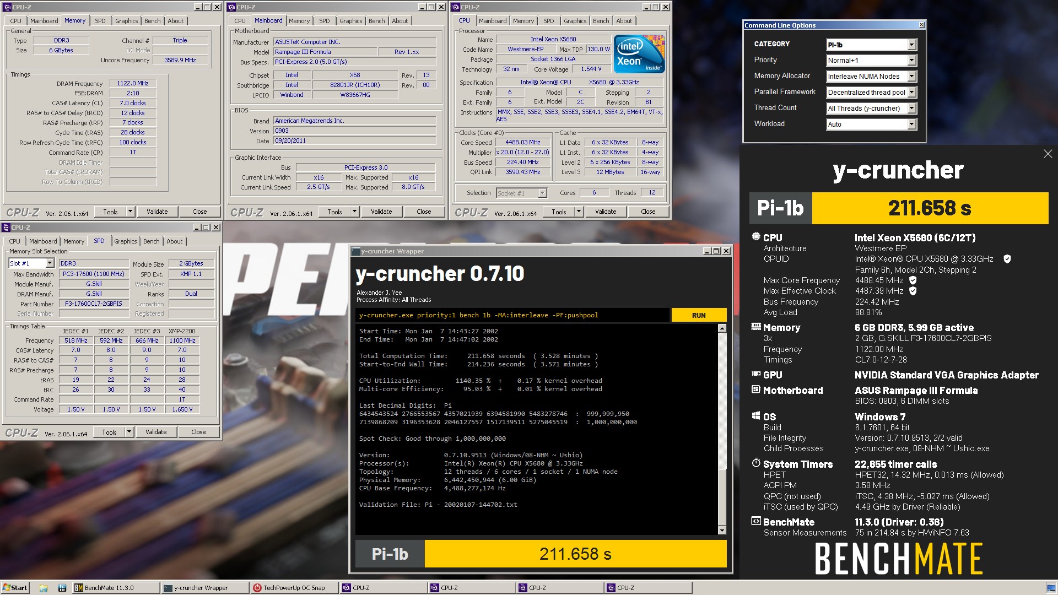Click the show desktop icon in tray
This screenshot has width=1058, height=595.
pos(1050,588)
